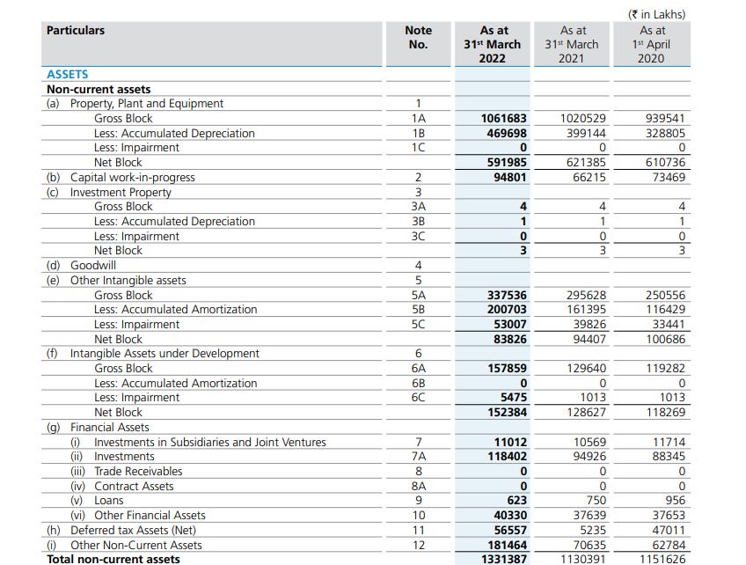Select subsidiaries investment value 11012
The height and width of the screenshot is (565, 746).
510,442
